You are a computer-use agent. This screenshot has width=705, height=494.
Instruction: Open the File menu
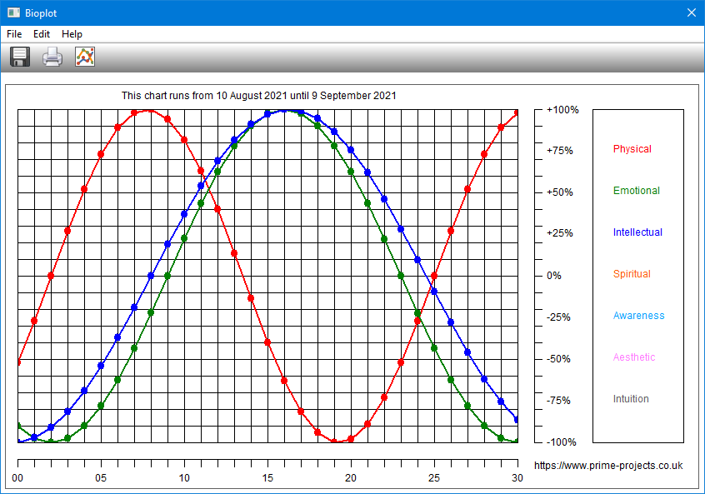tap(14, 34)
